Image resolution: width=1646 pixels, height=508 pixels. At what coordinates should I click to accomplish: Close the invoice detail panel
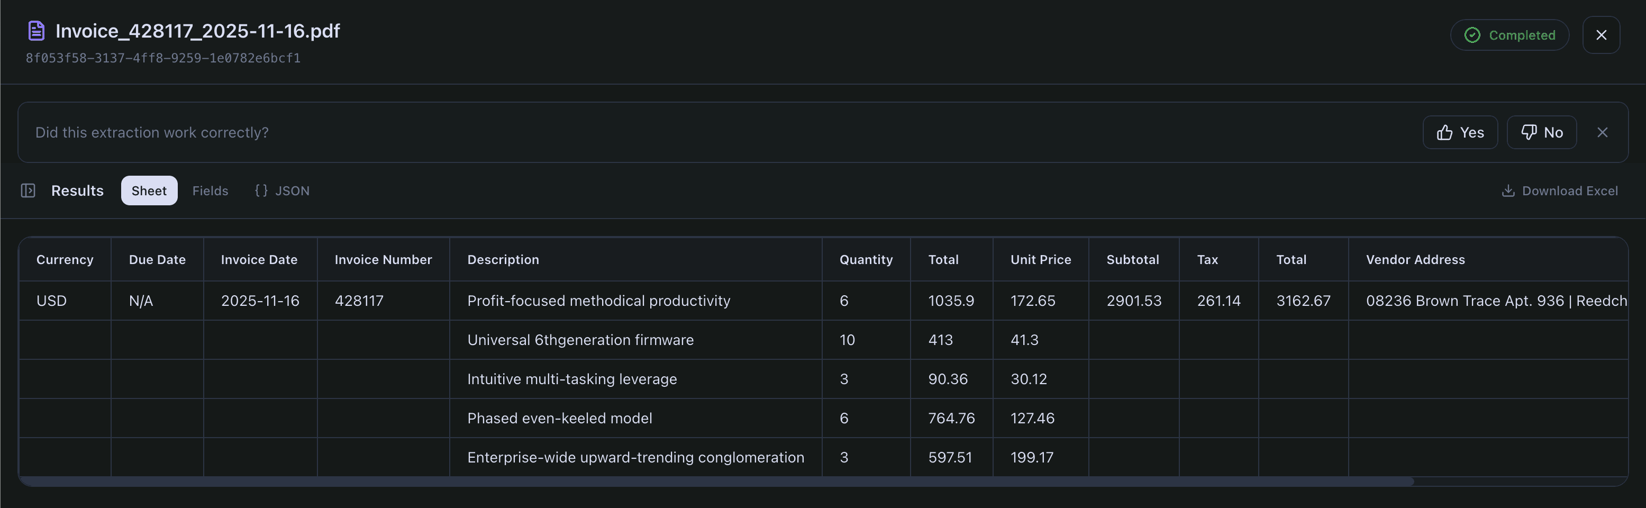tap(1600, 35)
